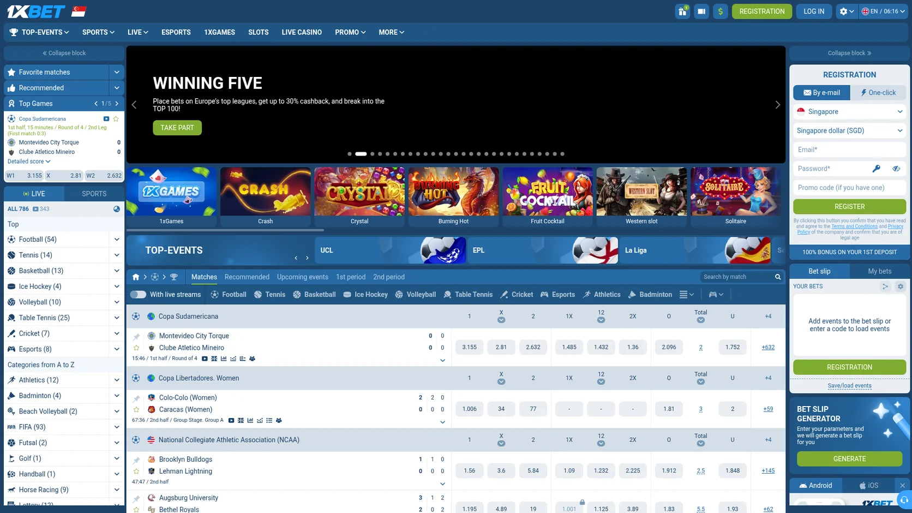Click Search by match field
Screen dimensions: 912x513
736,277
